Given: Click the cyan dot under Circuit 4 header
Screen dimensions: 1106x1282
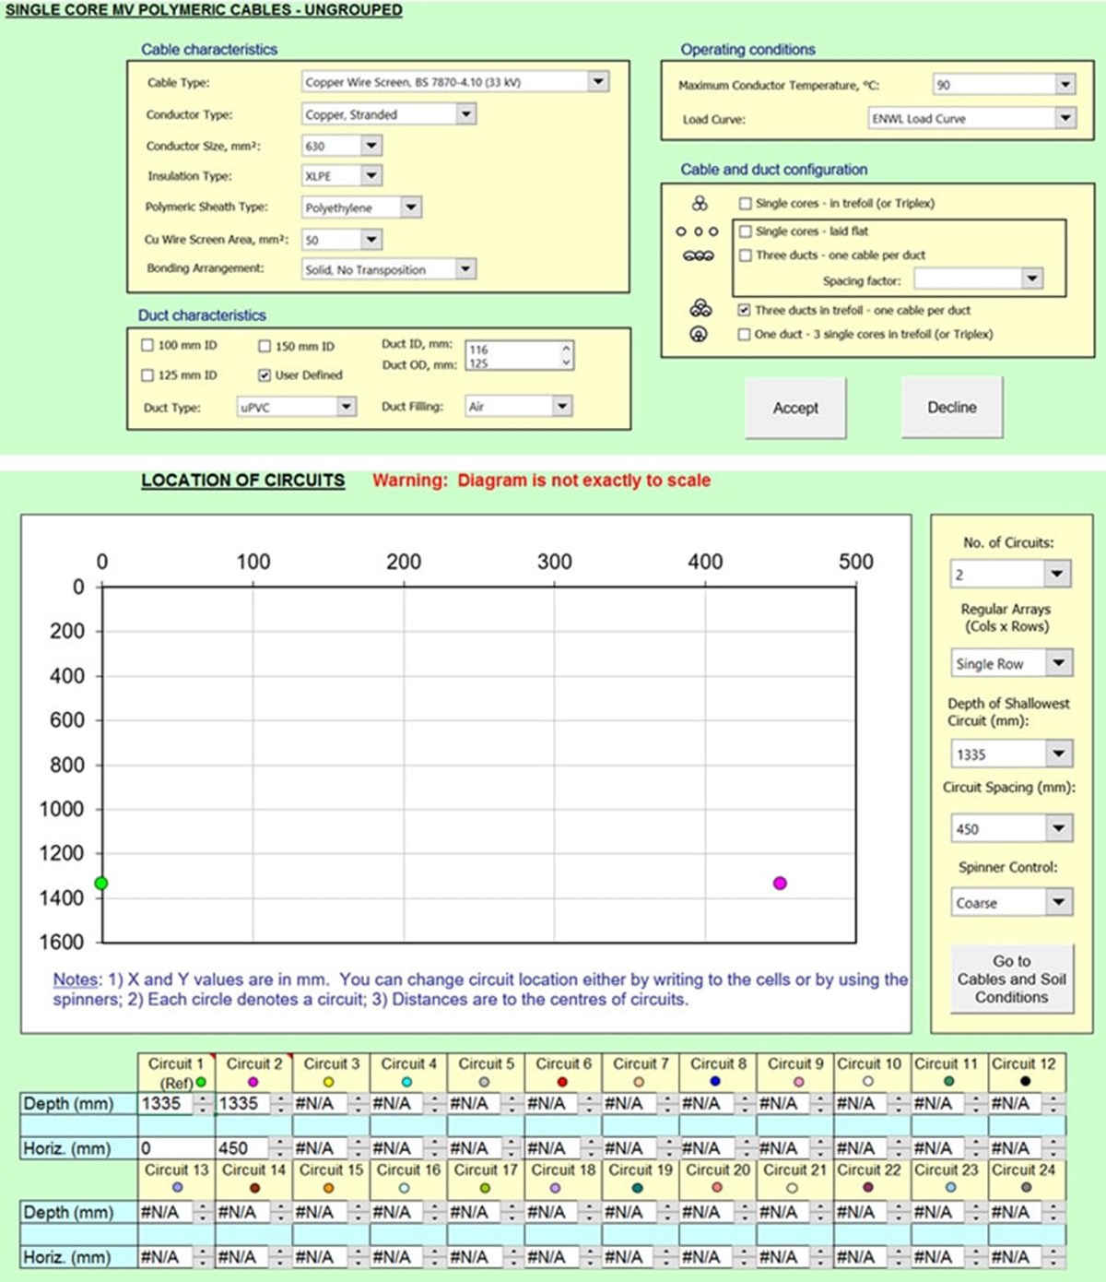Looking at the screenshot, I should click(406, 1082).
